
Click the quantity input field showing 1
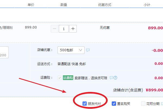coord(64,29)
